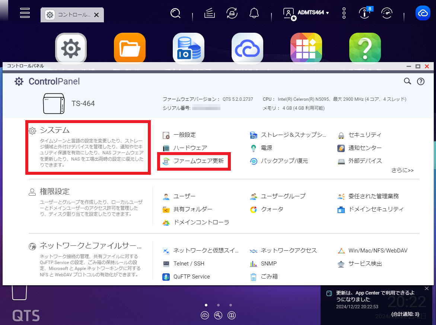436x325 pixels.
Task: Open the three-dot more options menu
Action: [344, 13]
